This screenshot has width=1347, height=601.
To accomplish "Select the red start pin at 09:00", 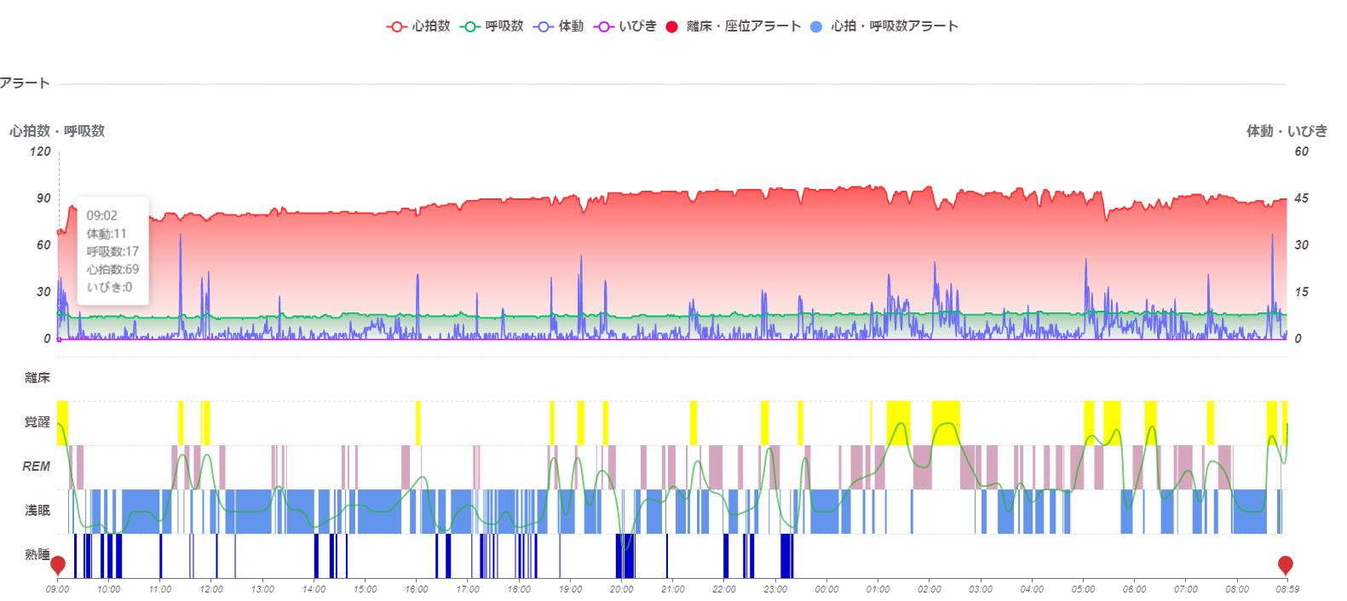I will (x=58, y=564).
